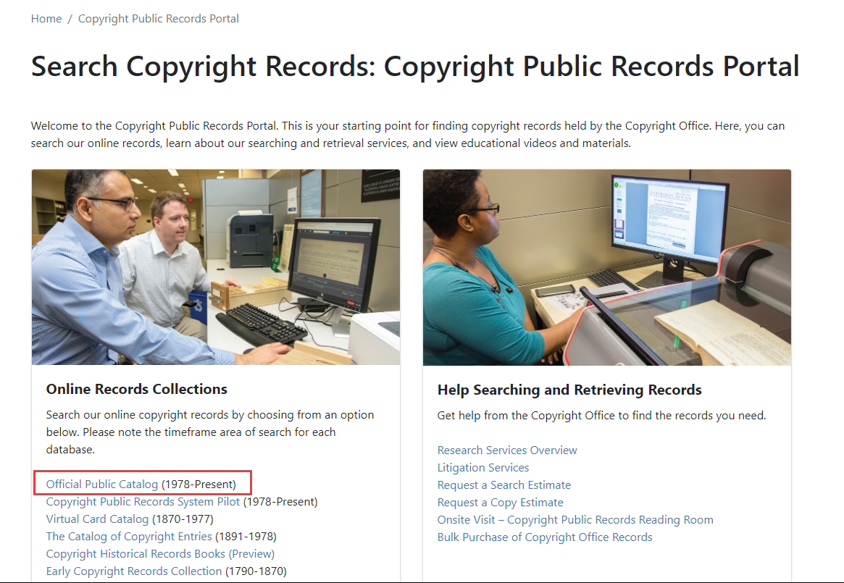The height and width of the screenshot is (583, 844).
Task: Visit the Early Copyright Records Collection link
Action: tap(134, 571)
